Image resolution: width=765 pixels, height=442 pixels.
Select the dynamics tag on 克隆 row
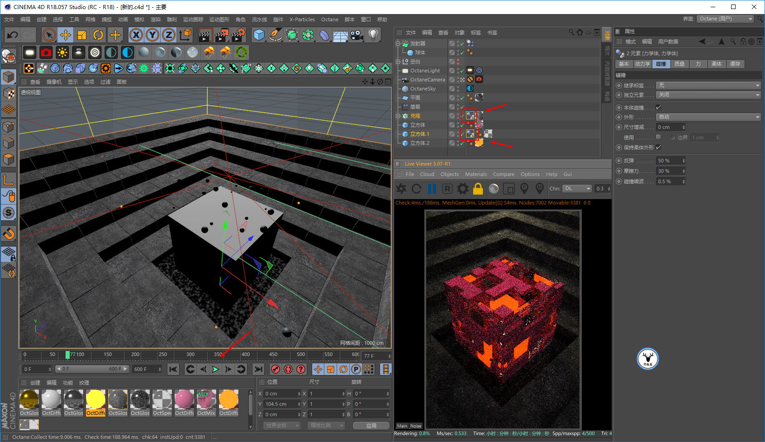click(x=470, y=115)
